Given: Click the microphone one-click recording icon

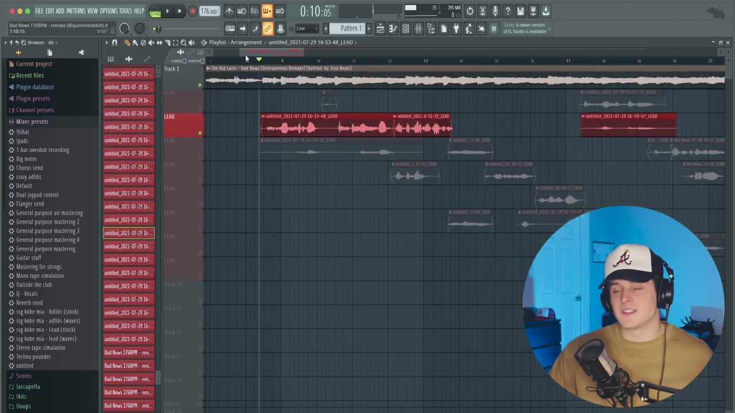Looking at the screenshot, I should point(495,11).
